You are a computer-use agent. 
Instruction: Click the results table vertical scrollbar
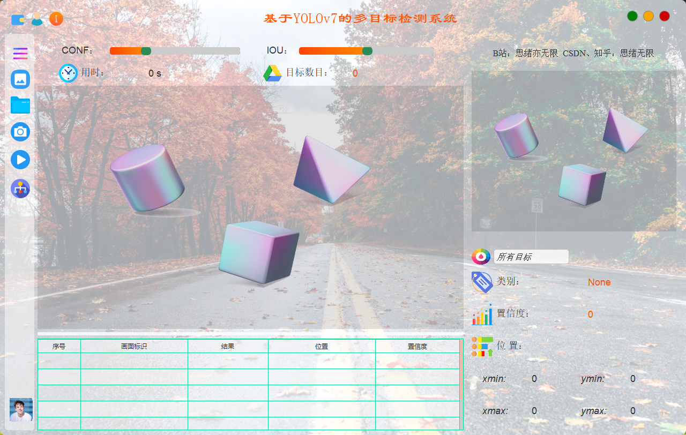461,384
